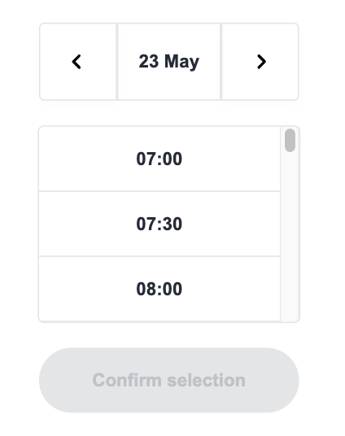
Task: Tap the back arrow beside the date
Action: coord(76,62)
